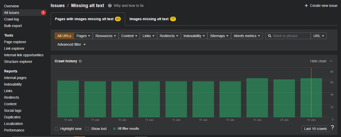Switch to Images missing alt text tab

click(x=152, y=19)
